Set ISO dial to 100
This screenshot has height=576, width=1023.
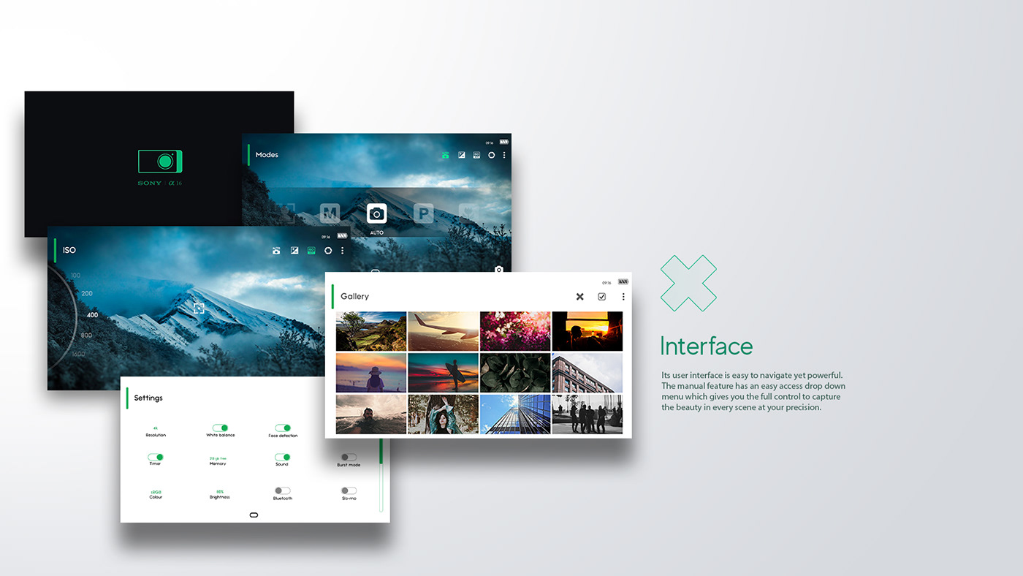(76, 276)
